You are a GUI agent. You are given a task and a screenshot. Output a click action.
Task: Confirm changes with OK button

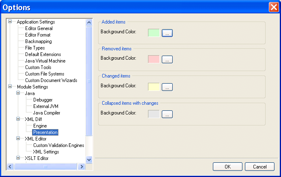[227, 167]
